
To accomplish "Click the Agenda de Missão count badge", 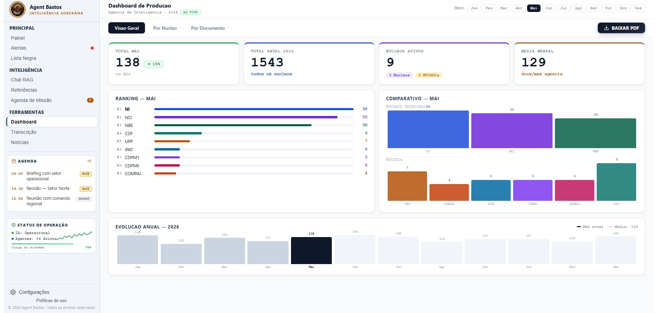I will click(x=90, y=100).
